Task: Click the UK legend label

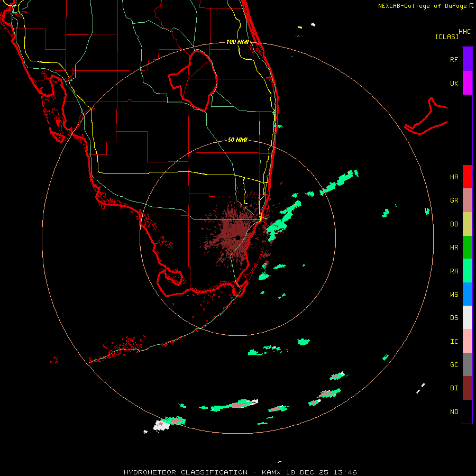Action: pyautogui.click(x=454, y=83)
